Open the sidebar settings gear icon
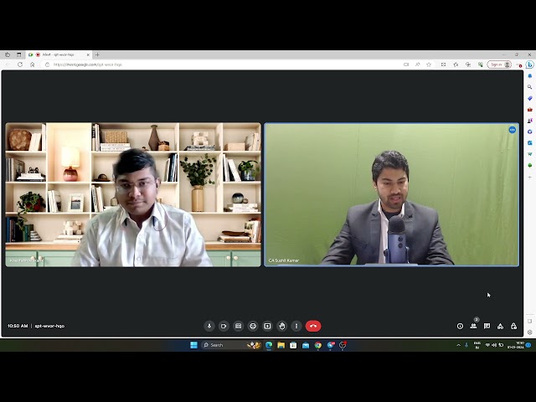Screen dimensions: 536x402 pos(530,332)
